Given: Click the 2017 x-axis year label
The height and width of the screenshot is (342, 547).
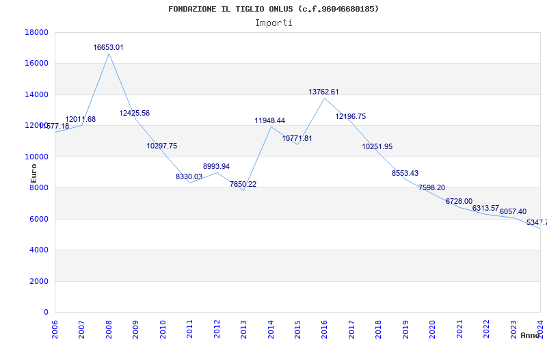Looking at the screenshot, I should coord(351,329).
